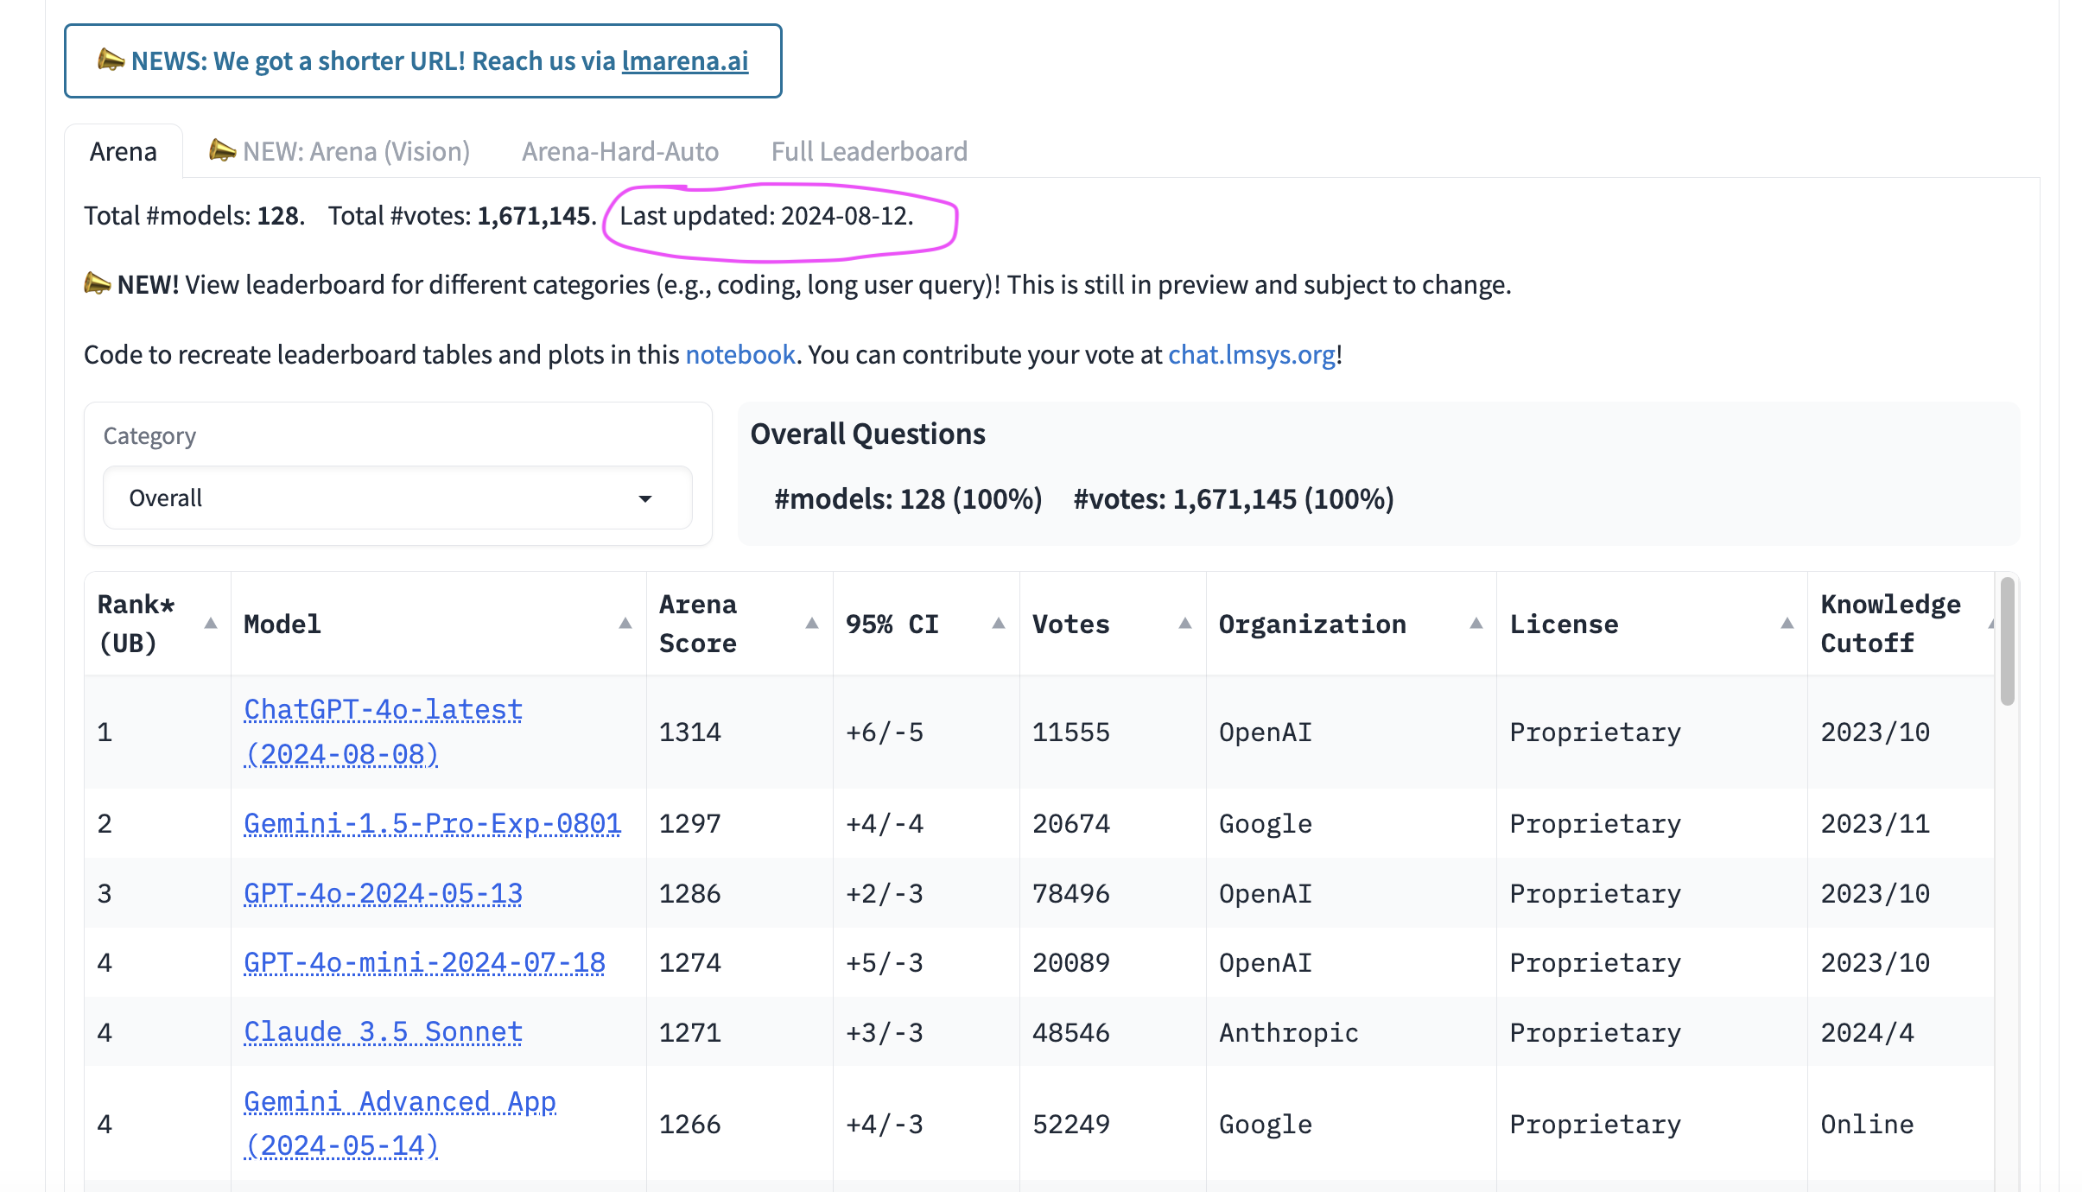Open the NEW: Arena (Vision) tab

click(x=340, y=151)
